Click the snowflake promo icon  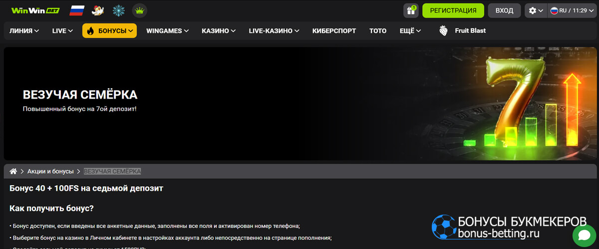pyautogui.click(x=119, y=10)
